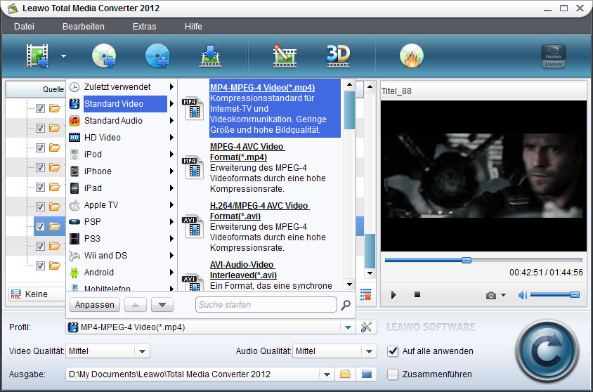Image resolution: width=593 pixels, height=392 pixels.
Task: Open the Extras menu
Action: point(145,26)
